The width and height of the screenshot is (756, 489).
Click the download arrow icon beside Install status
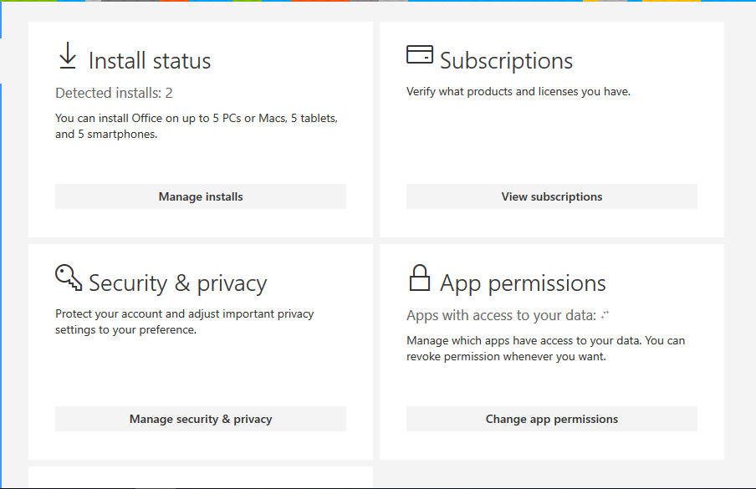coord(68,55)
